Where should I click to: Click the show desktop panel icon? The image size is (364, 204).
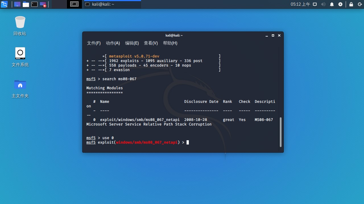tap(17, 4)
